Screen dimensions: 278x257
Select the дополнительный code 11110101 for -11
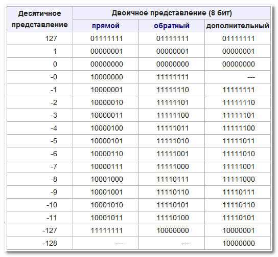(239, 218)
